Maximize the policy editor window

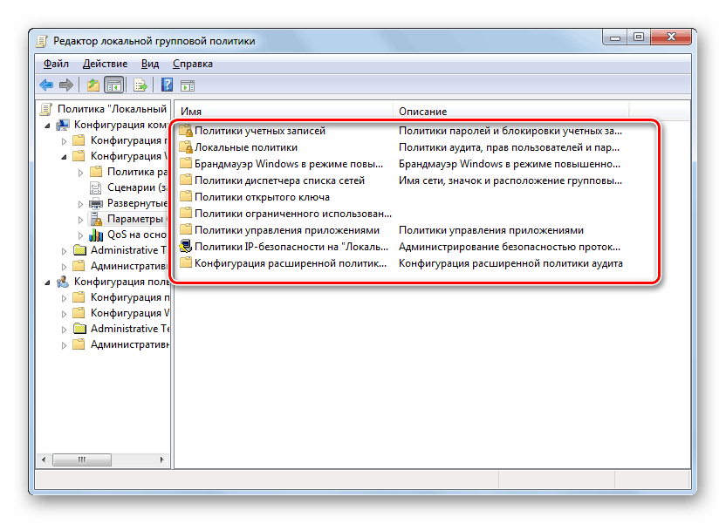[x=639, y=37]
